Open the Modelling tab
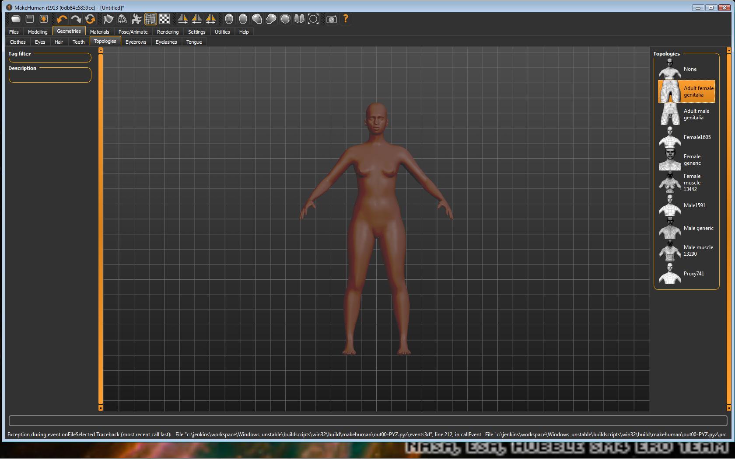The width and height of the screenshot is (735, 459). pos(38,32)
